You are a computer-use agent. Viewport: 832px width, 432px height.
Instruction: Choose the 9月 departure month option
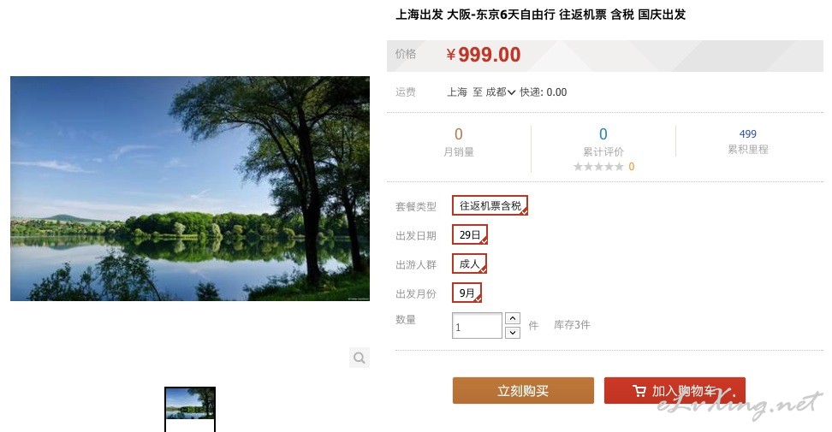467,293
